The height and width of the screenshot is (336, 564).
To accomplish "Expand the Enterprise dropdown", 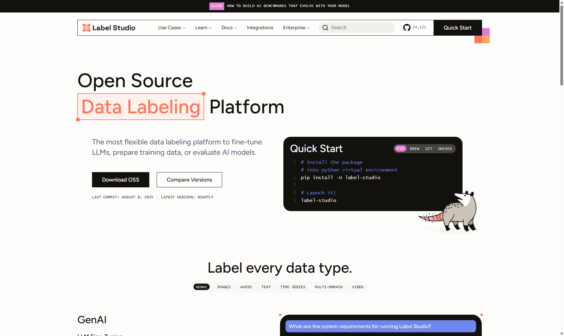I will coord(296,28).
